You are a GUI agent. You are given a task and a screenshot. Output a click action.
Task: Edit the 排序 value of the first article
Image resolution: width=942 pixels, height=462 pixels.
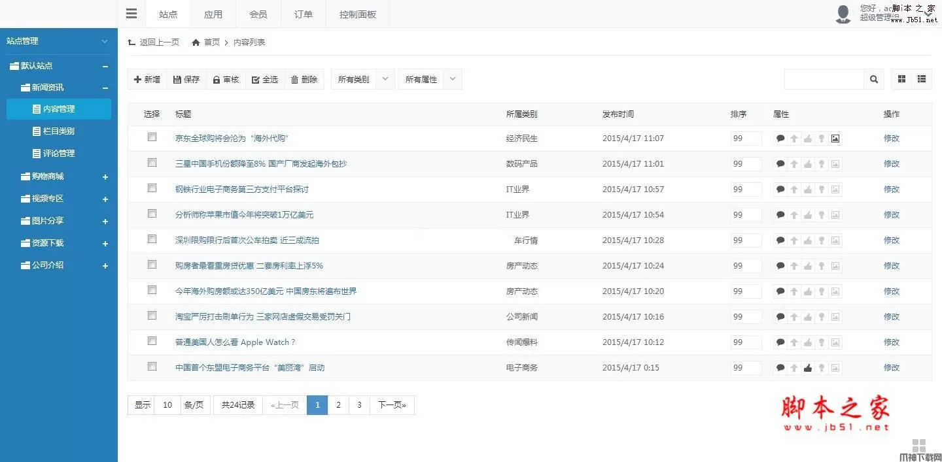pyautogui.click(x=746, y=138)
